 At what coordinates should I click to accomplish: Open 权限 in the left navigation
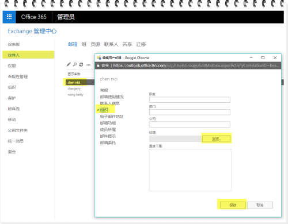[x=12, y=66]
